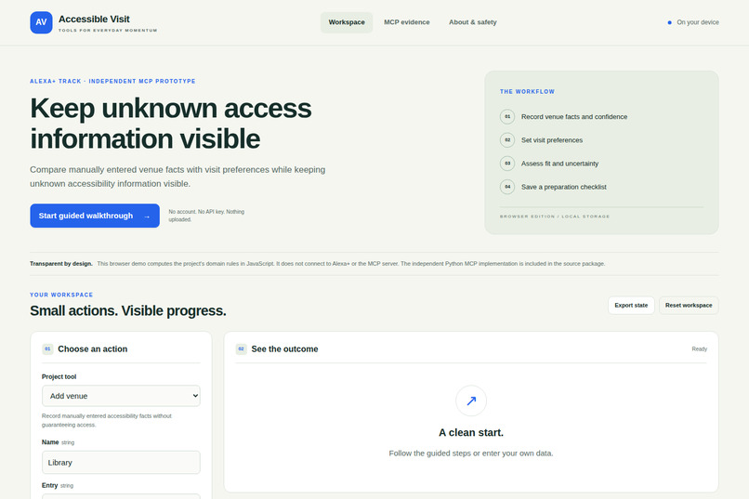Click the Entry input field
This screenshot has height=499, width=749.
pyautogui.click(x=121, y=496)
